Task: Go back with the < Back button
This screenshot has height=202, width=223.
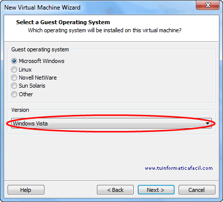Action: tap(115, 190)
